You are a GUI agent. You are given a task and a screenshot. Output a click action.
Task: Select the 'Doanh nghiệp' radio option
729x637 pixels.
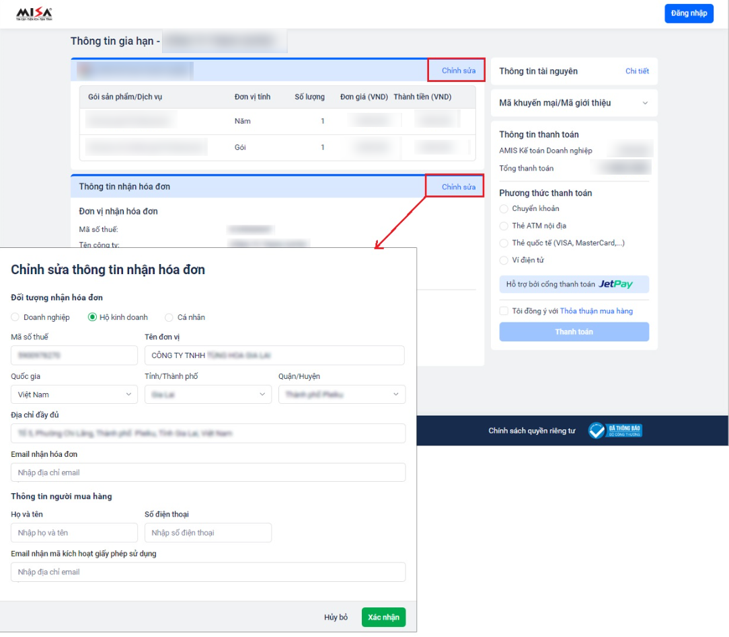click(x=15, y=317)
